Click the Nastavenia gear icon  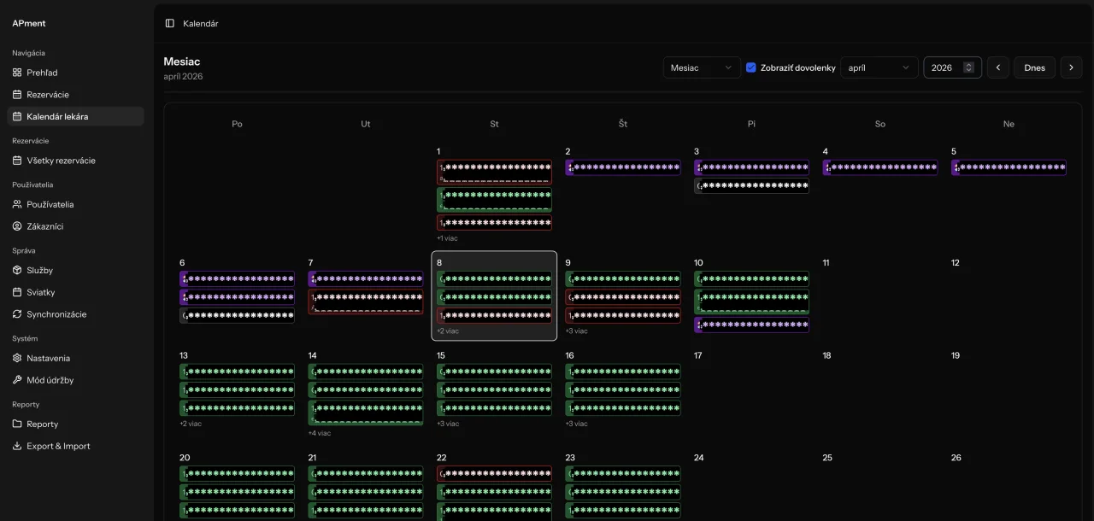[17, 358]
